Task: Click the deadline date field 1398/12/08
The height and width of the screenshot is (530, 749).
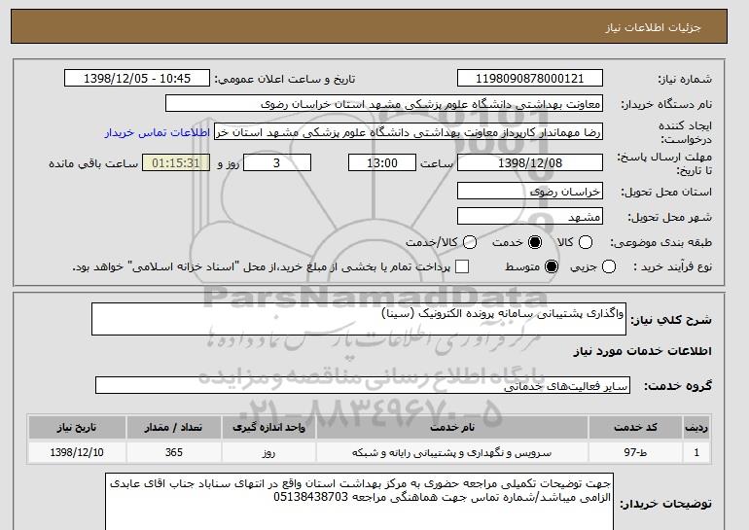Action: click(530, 162)
